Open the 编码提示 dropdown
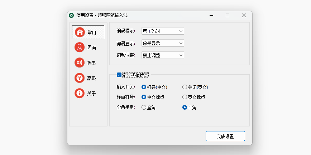 162,31
